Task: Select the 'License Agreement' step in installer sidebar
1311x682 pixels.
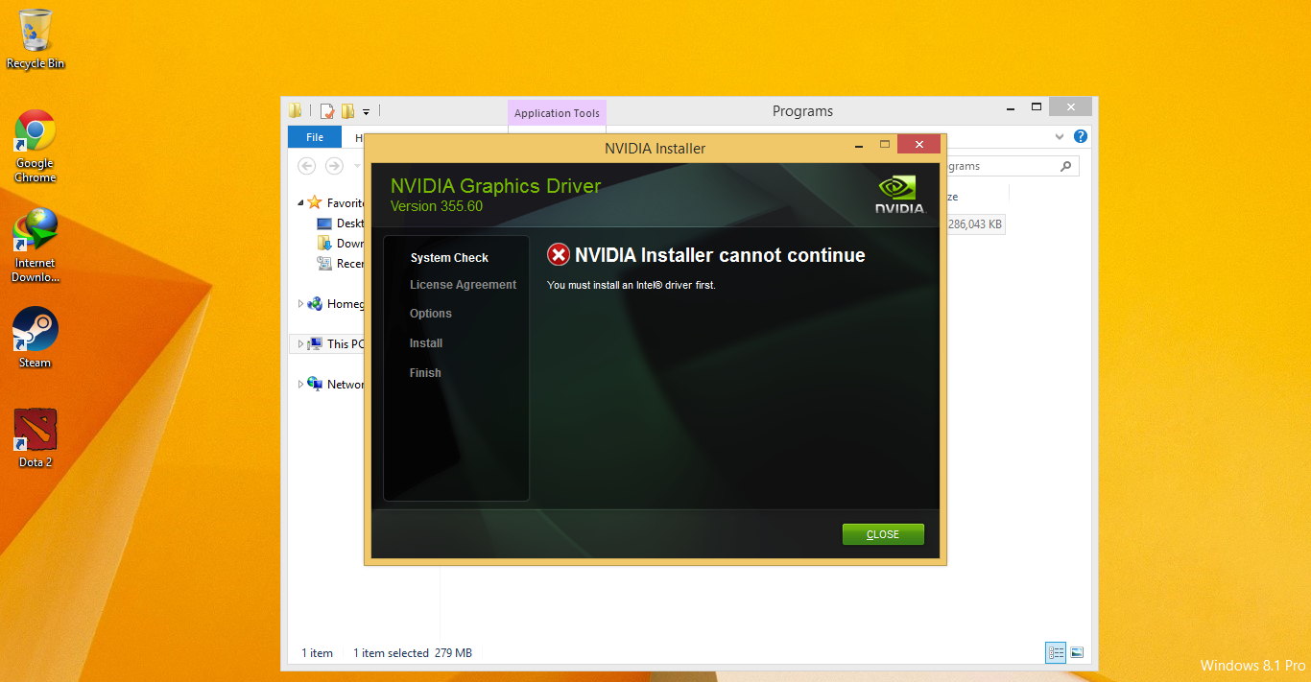Action: 463,285
